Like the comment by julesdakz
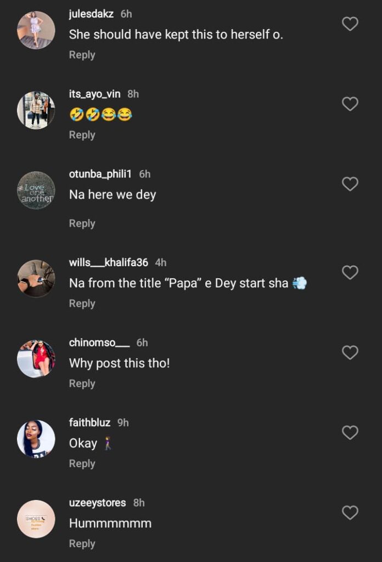 tap(350, 24)
